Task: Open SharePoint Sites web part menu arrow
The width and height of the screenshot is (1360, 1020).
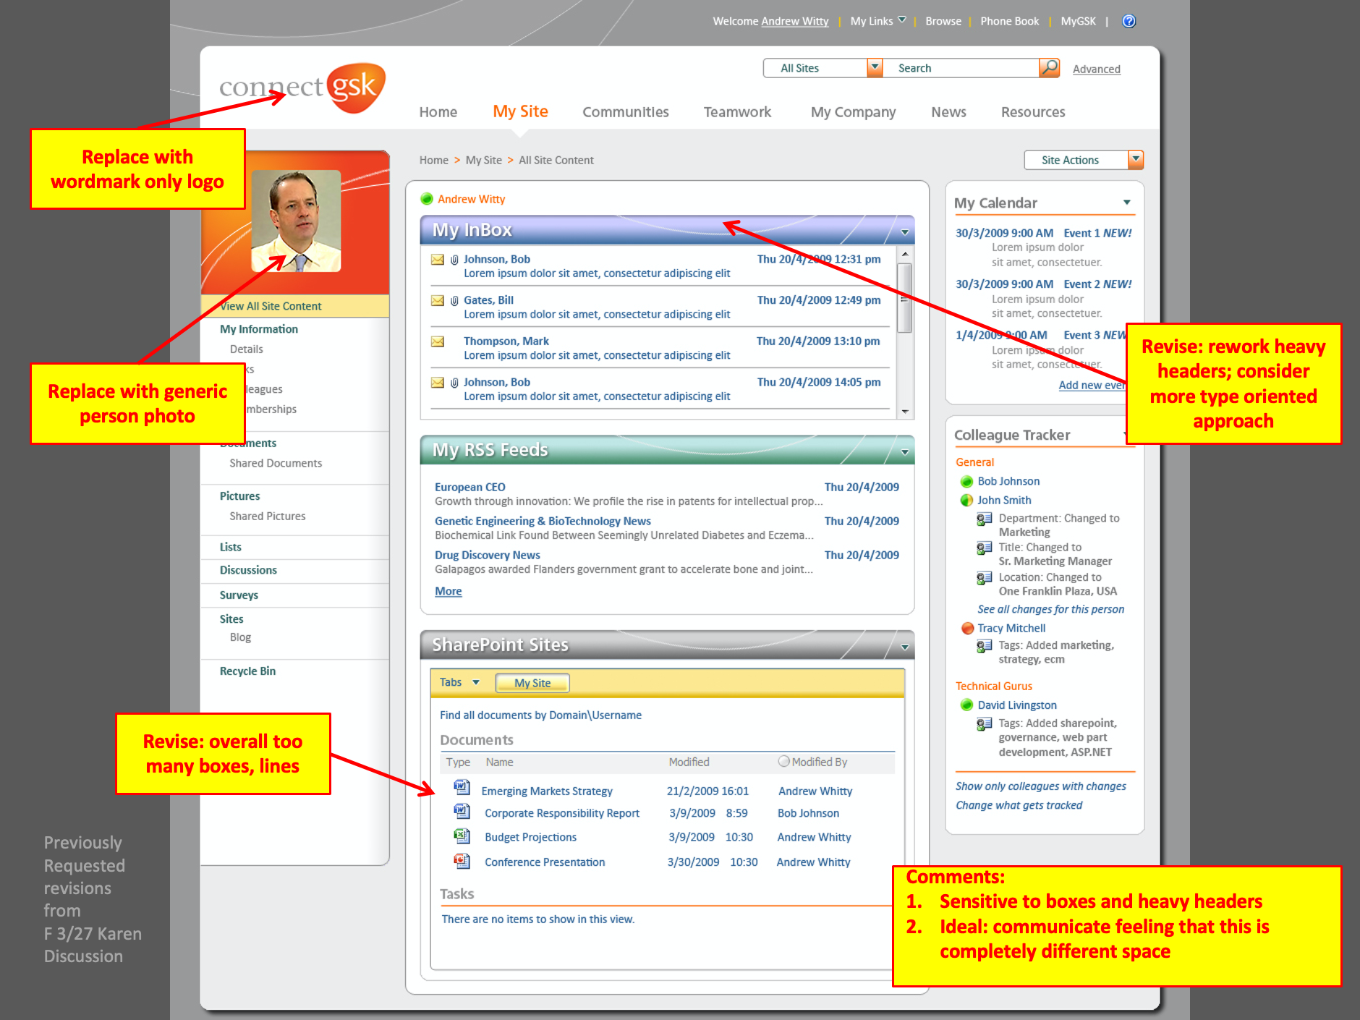Action: pos(905,647)
